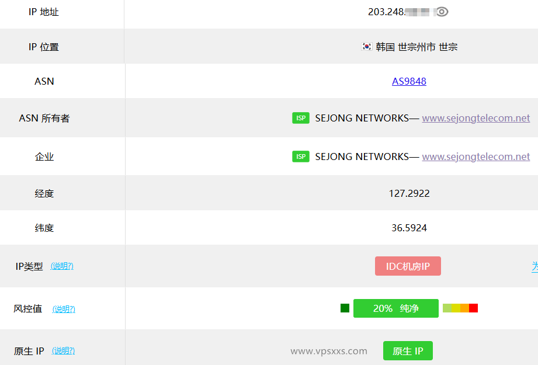
Task: Click ISP badge in ASN 所有者 row
Action: pyautogui.click(x=301, y=118)
